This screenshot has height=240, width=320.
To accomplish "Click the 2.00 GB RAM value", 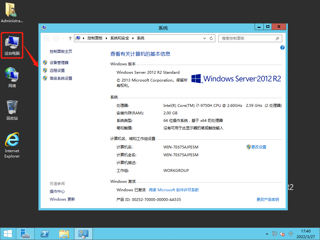I will 170,113.
